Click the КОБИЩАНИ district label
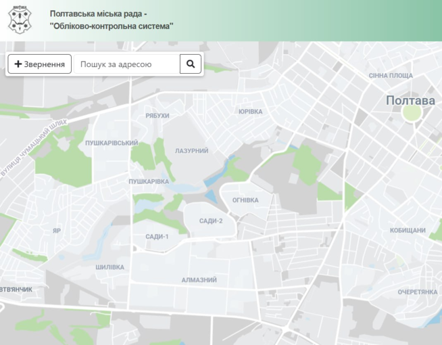 click(x=408, y=231)
